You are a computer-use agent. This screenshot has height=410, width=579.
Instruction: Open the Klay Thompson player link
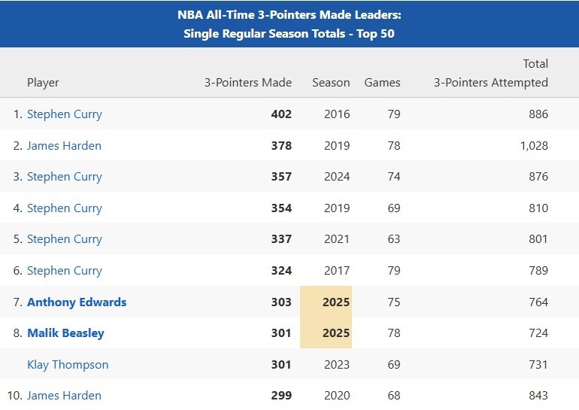68,365
